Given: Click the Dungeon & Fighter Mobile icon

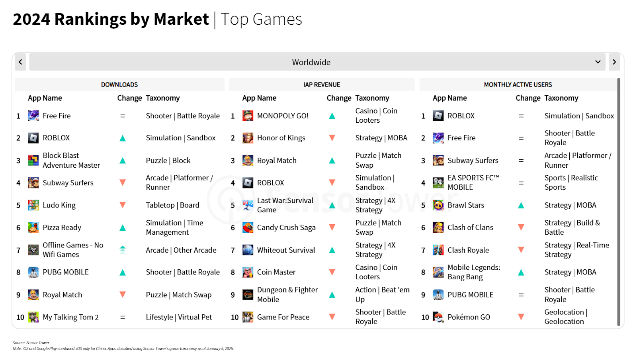Looking at the screenshot, I should (x=248, y=295).
